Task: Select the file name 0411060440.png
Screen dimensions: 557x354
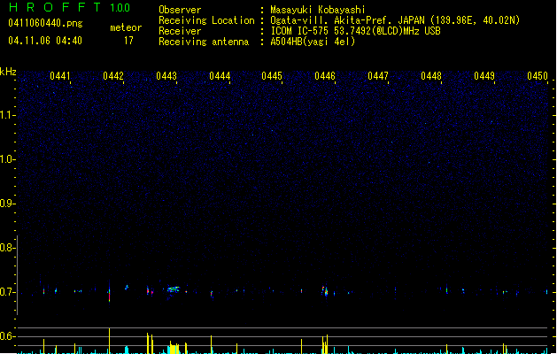Action: click(45, 23)
